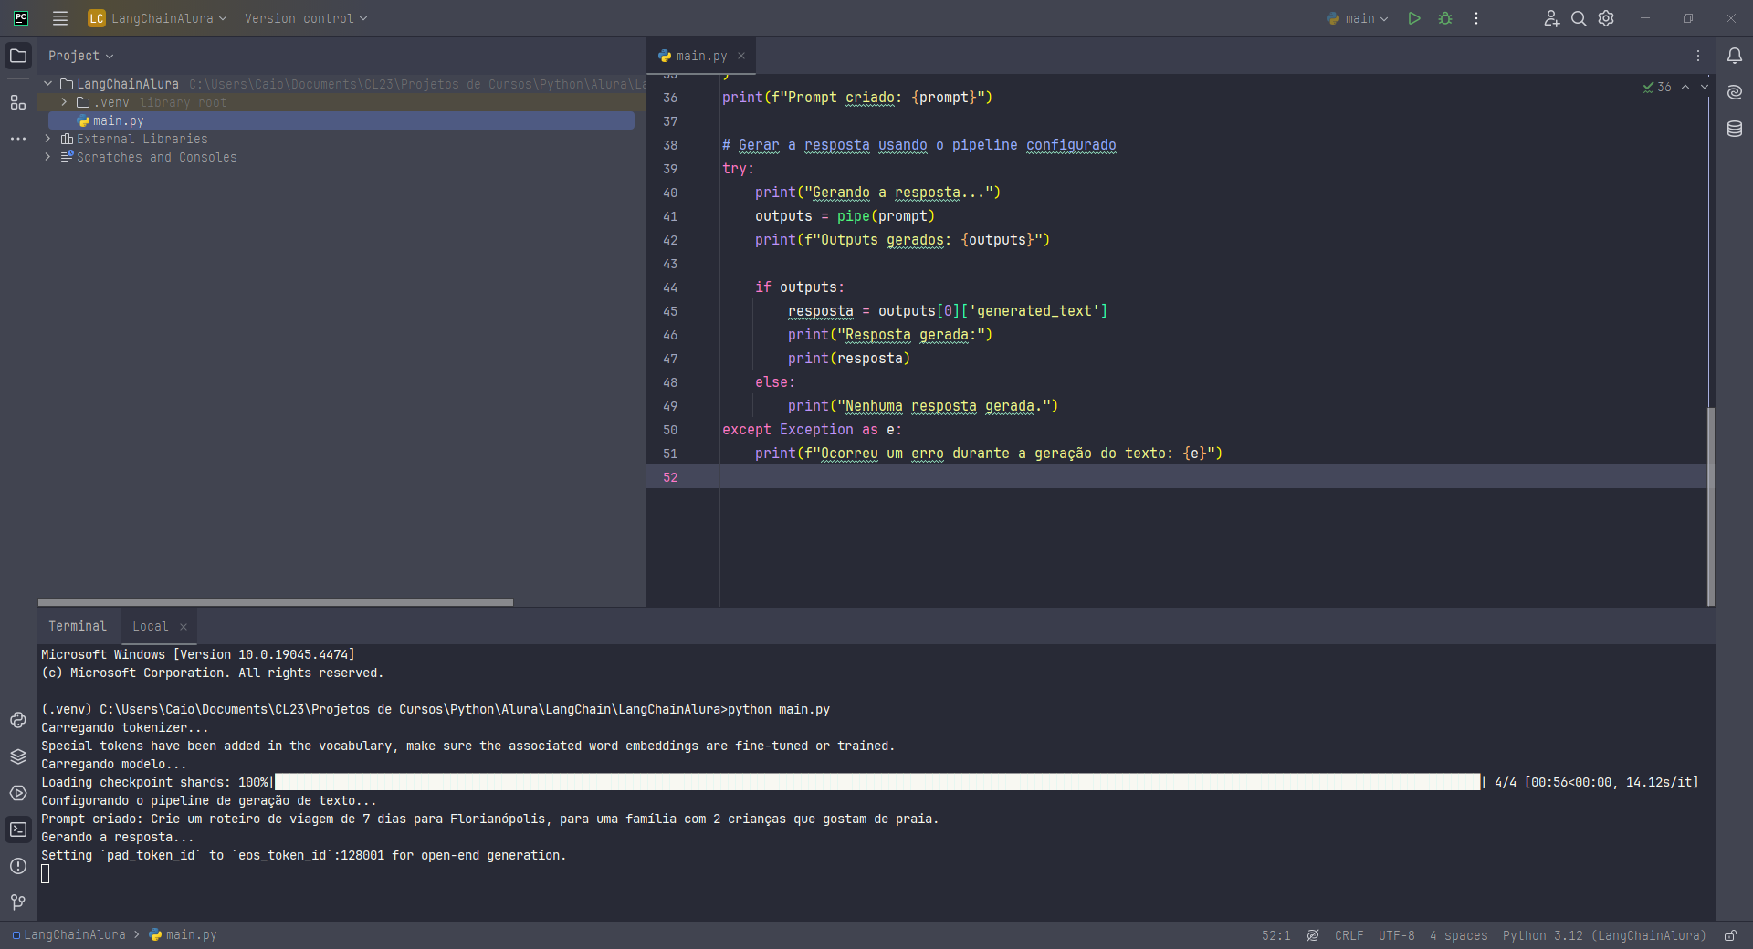This screenshot has height=949, width=1753.
Task: Go to previous highlighted problem arrow
Action: (x=1685, y=87)
